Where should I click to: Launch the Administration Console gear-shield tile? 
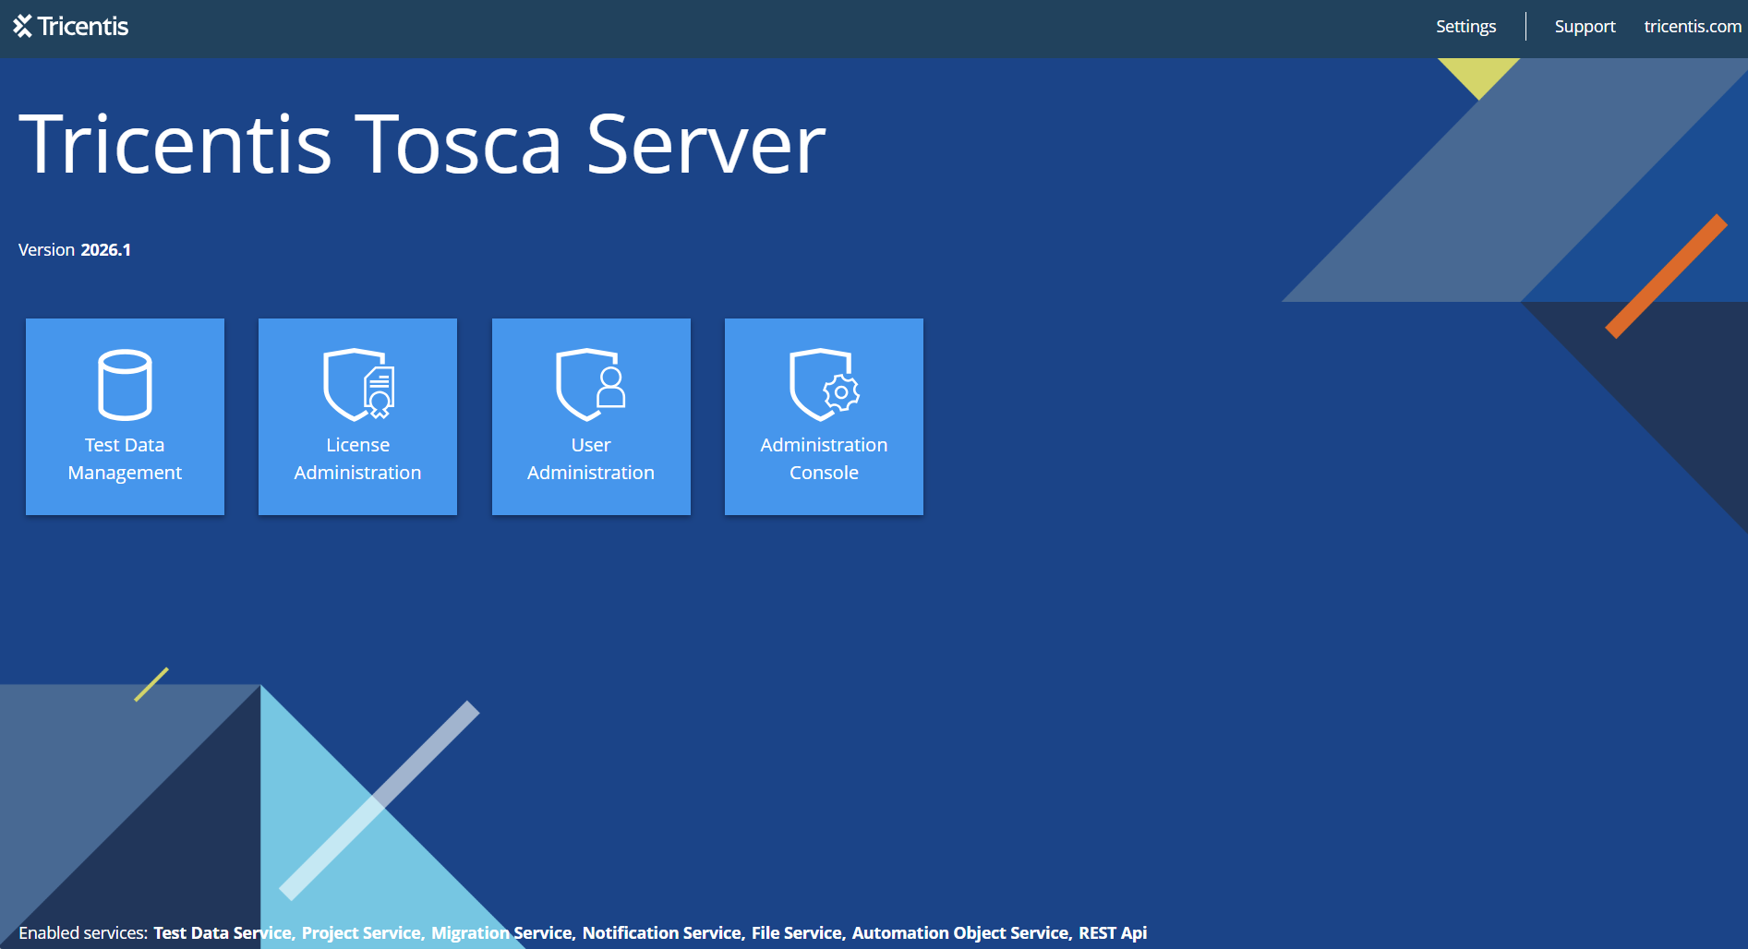(824, 416)
